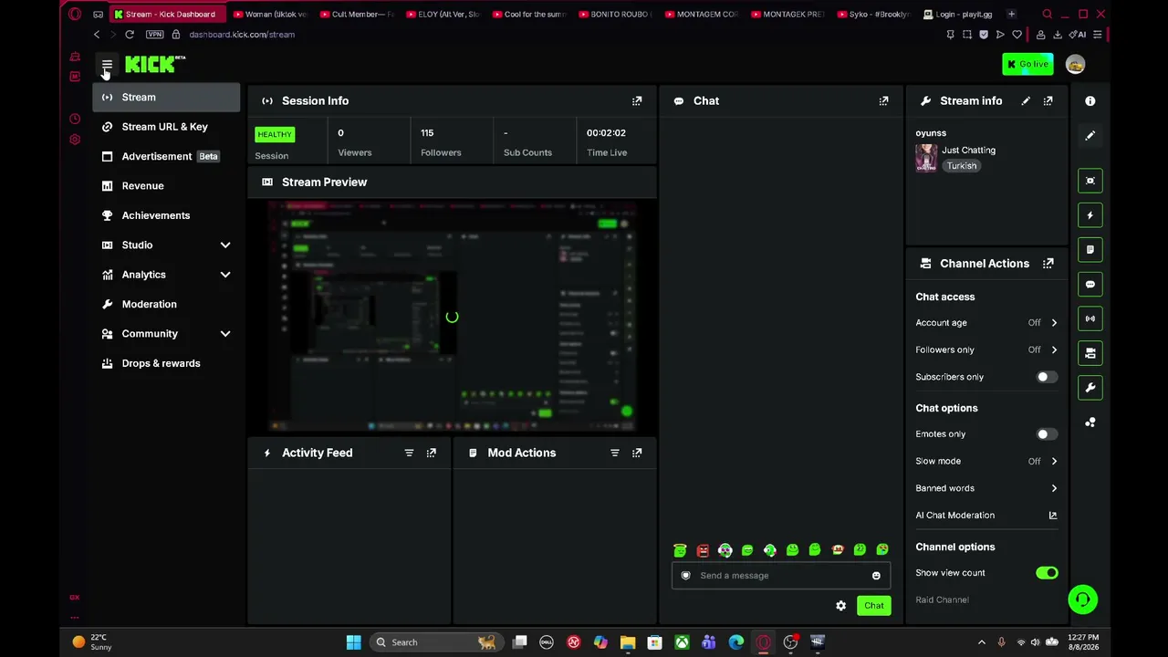Pop out the Session Info panel

(x=637, y=100)
